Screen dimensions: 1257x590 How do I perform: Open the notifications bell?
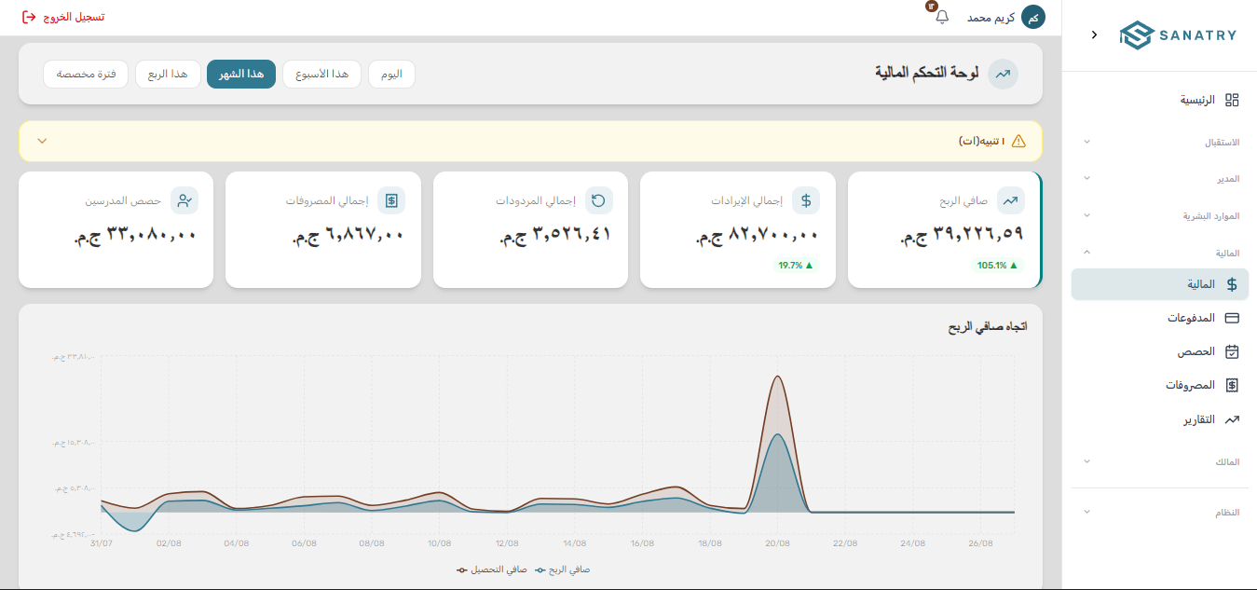942,17
